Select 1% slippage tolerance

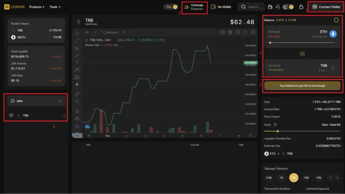[x=282, y=178]
